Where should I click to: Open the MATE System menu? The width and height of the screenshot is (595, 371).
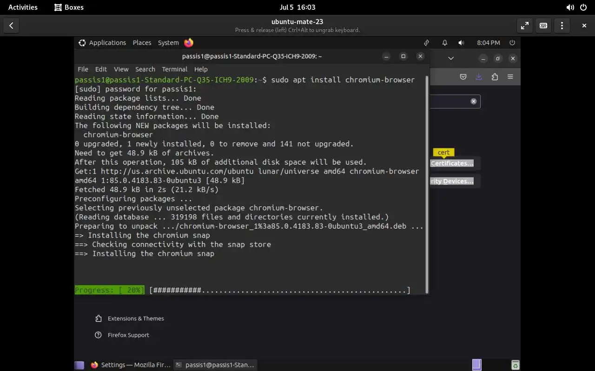click(168, 43)
